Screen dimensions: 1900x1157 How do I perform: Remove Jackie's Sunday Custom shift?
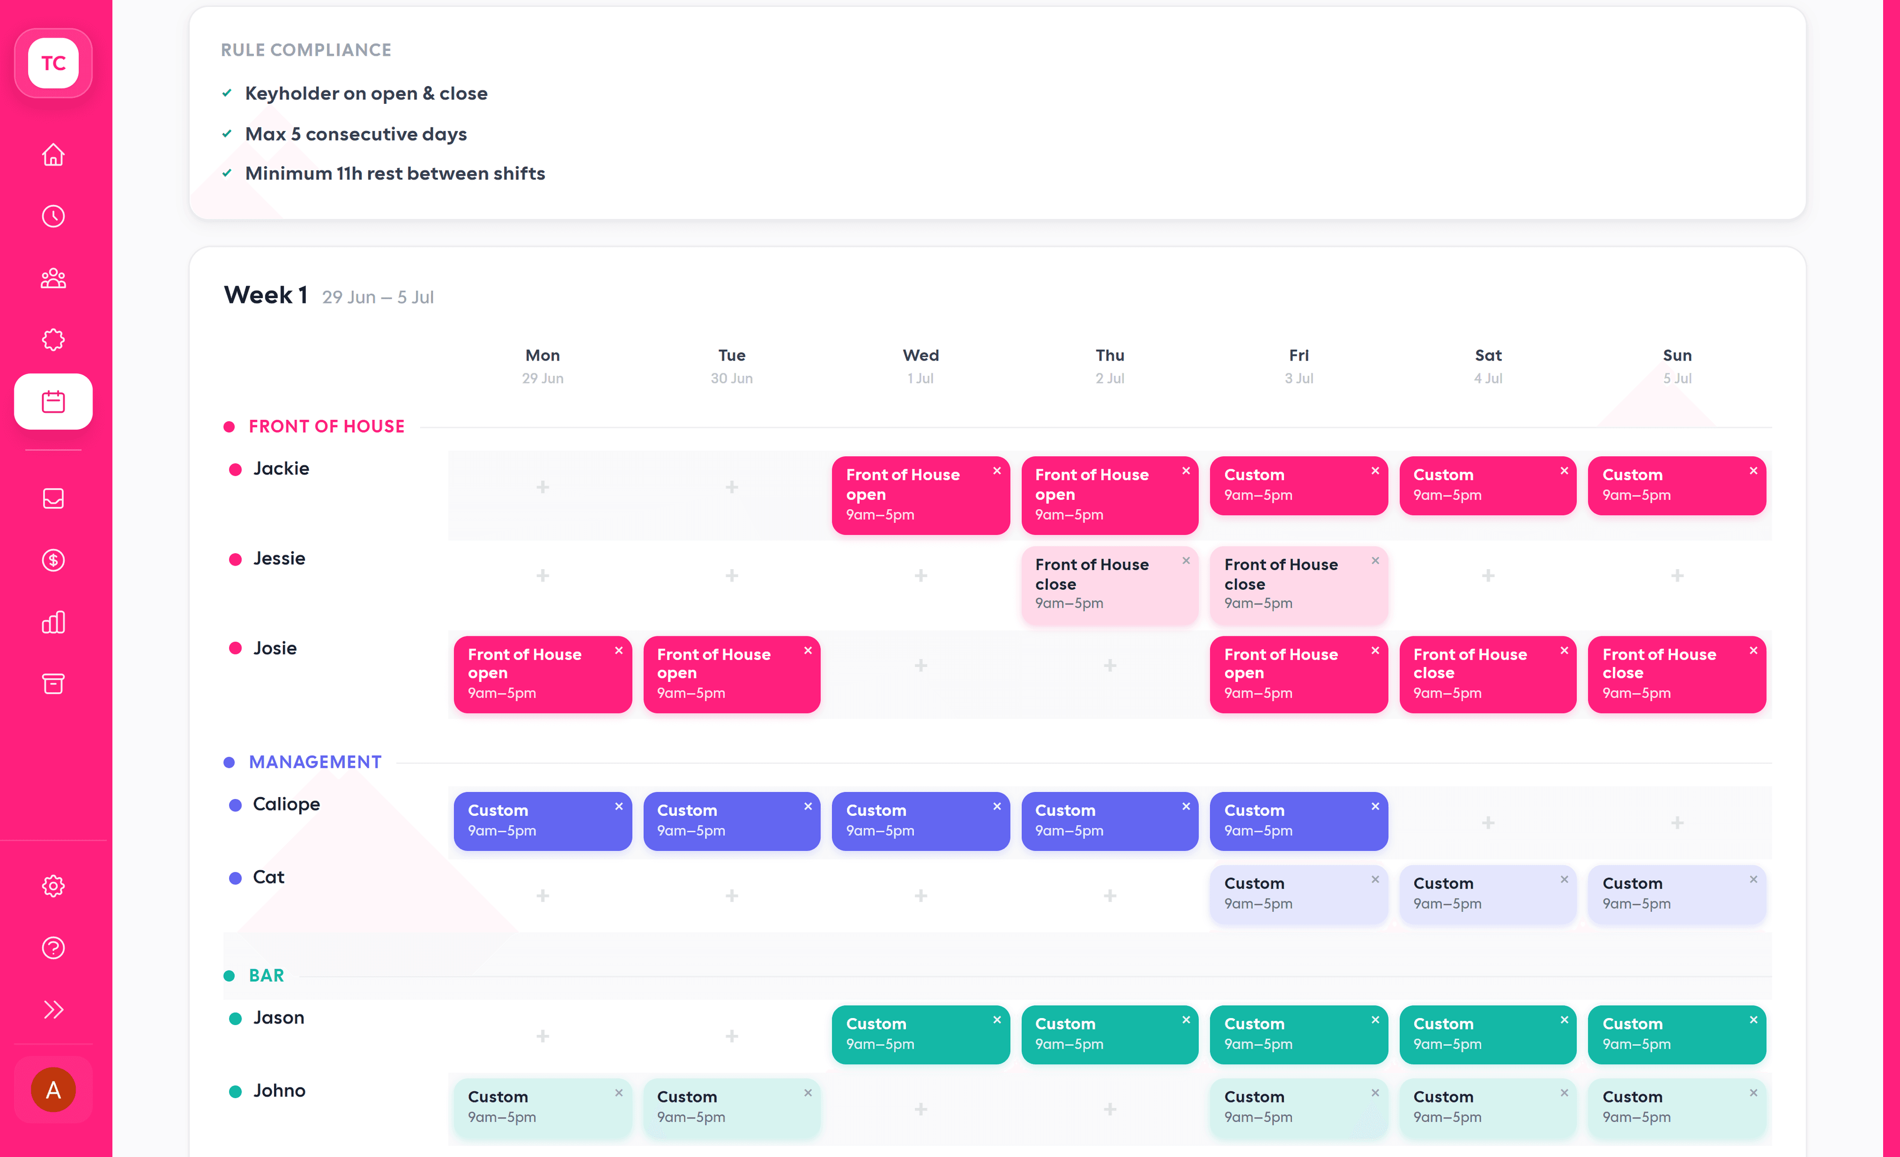(1754, 471)
